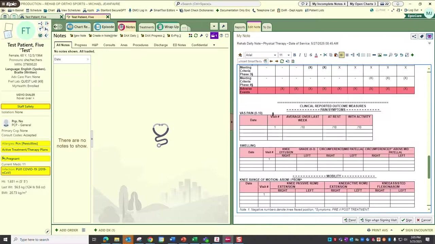Click the help question mark icon in the Notes toolbar

[221, 36]
